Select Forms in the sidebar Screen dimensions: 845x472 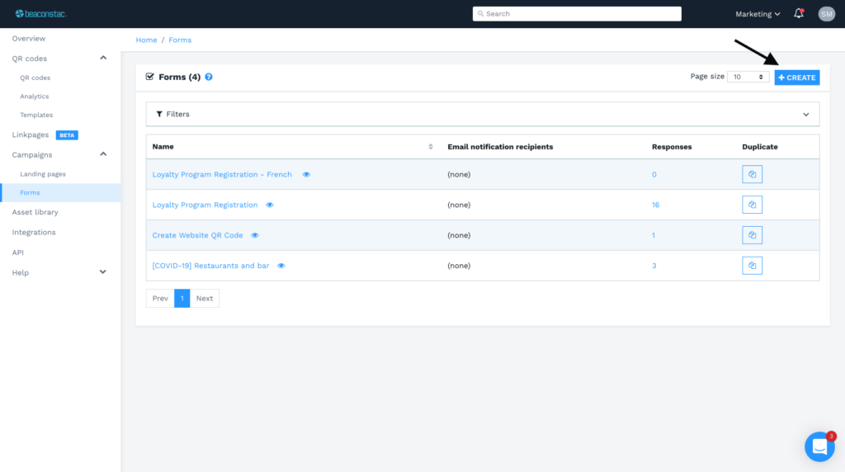(x=60, y=192)
